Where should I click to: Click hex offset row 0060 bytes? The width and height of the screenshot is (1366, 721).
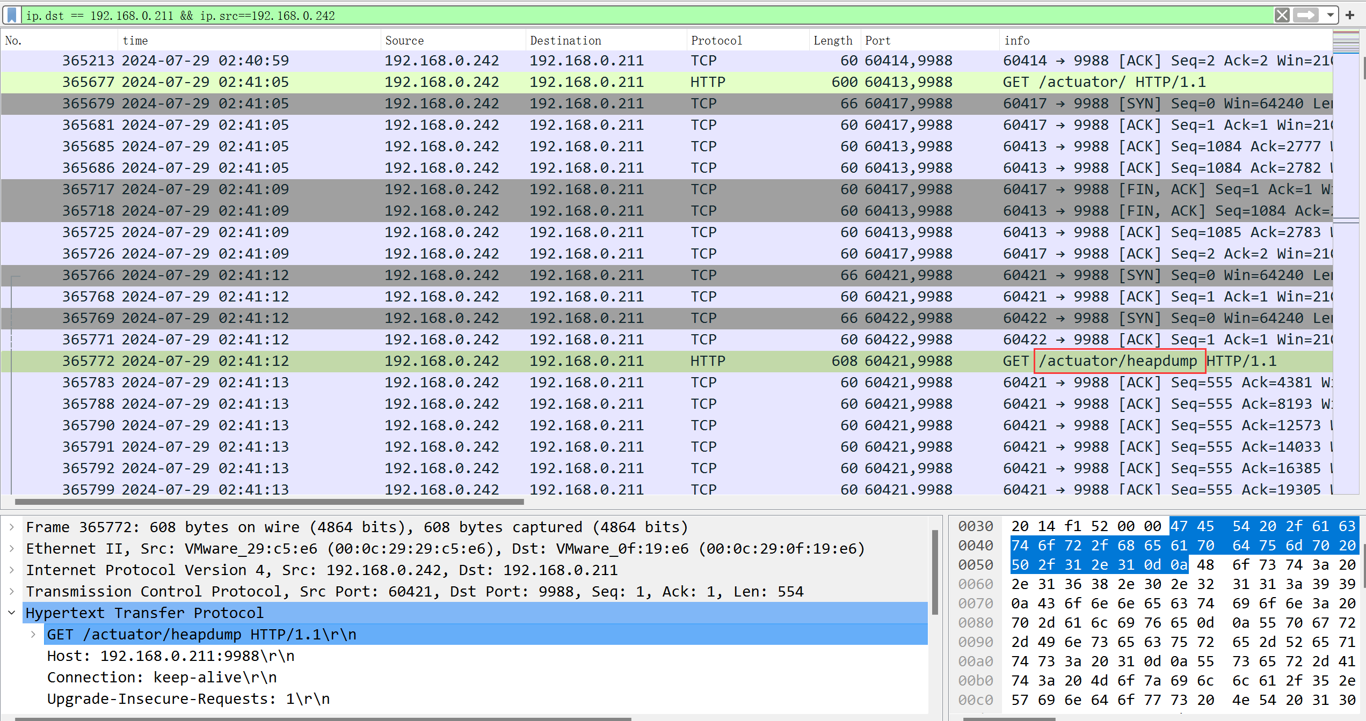1183,584
